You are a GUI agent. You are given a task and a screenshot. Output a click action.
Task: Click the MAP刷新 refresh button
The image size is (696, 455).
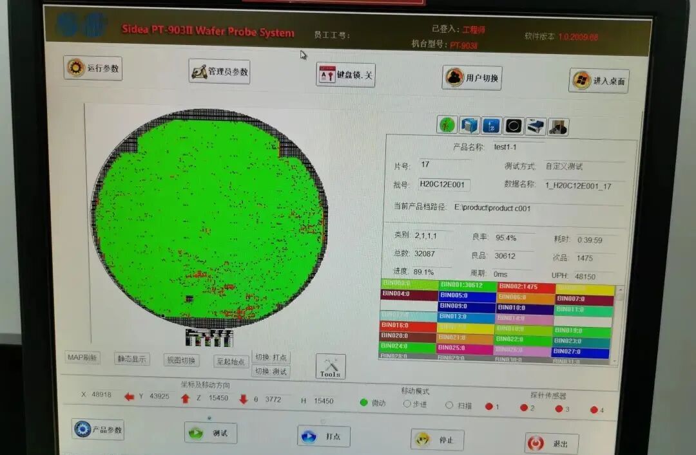pos(82,357)
